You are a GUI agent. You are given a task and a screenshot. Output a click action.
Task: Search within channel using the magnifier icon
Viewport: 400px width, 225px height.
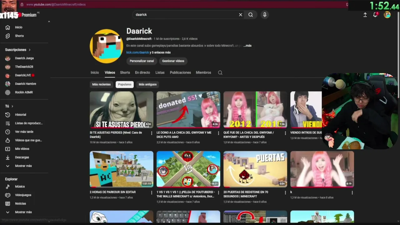click(220, 72)
